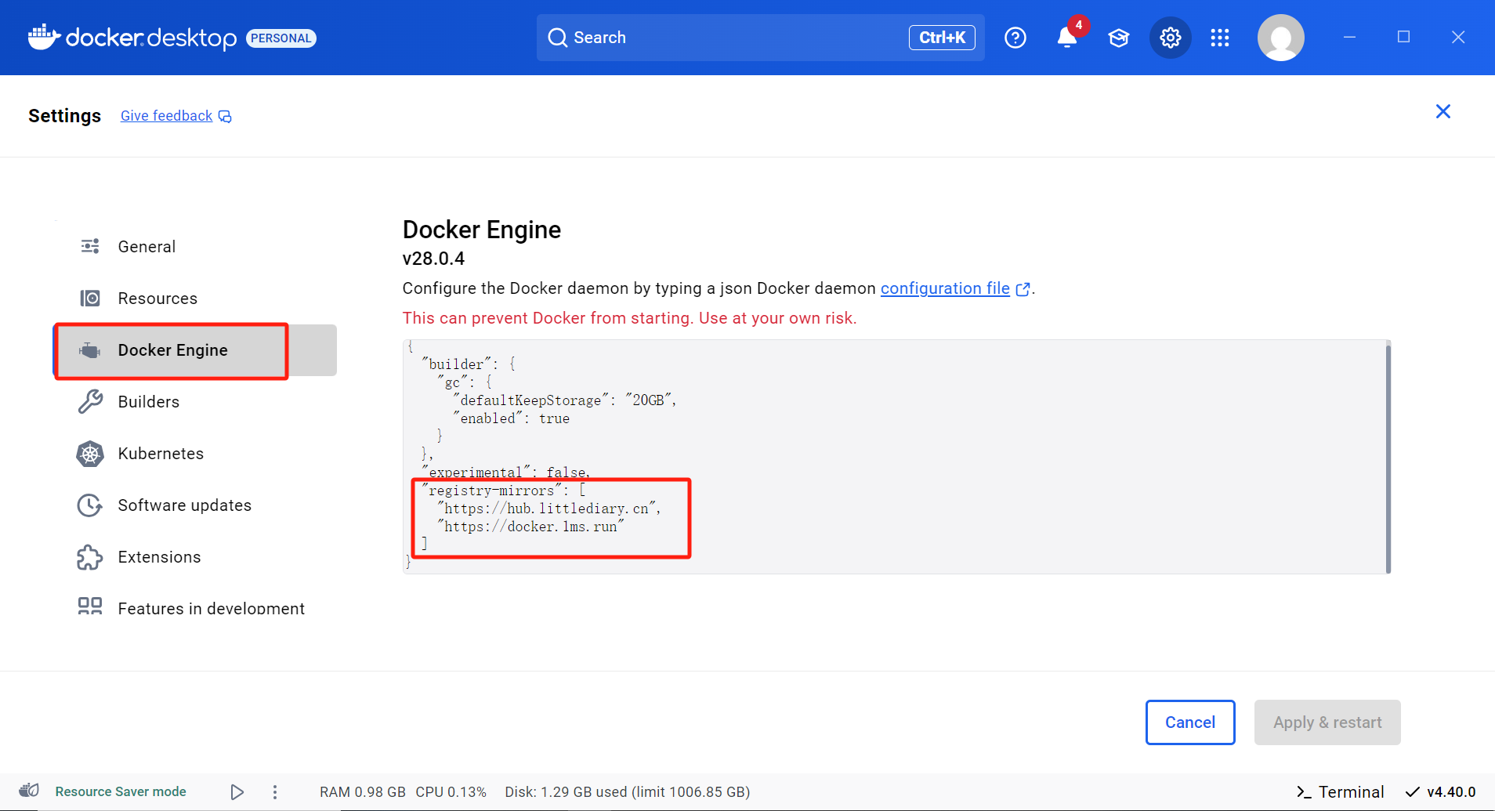Image resolution: width=1495 pixels, height=811 pixels.
Task: Click the JSON editor vertical scrollbar
Action: click(1388, 458)
